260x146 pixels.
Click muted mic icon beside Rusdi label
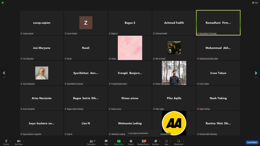(x=65, y=59)
